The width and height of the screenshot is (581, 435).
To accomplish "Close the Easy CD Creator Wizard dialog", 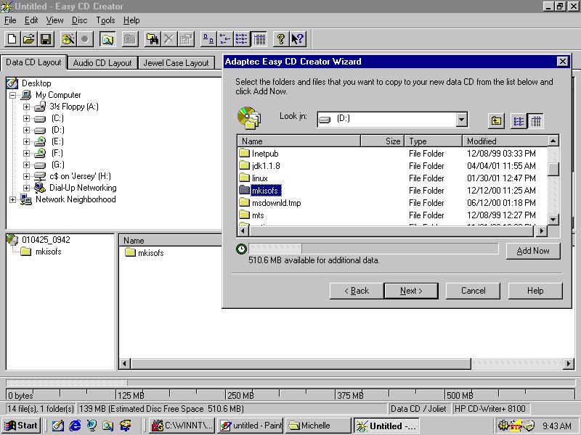I will point(562,62).
